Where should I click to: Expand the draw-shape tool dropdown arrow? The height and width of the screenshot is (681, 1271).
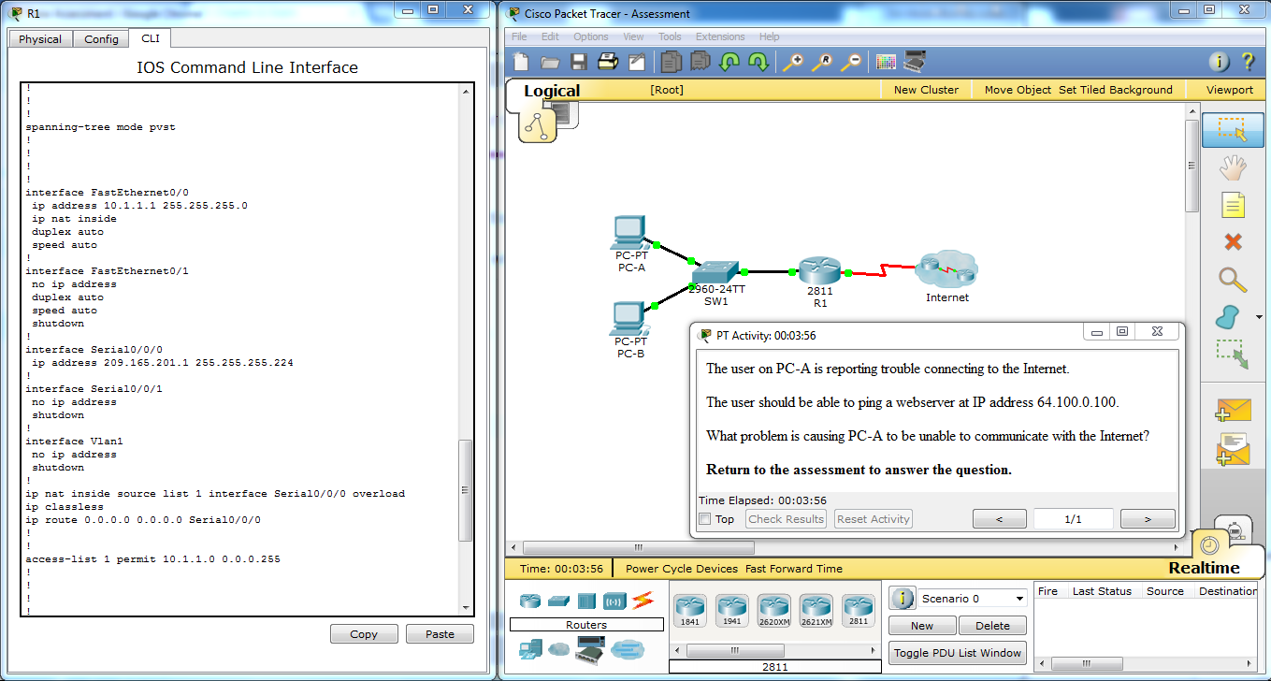1258,316
